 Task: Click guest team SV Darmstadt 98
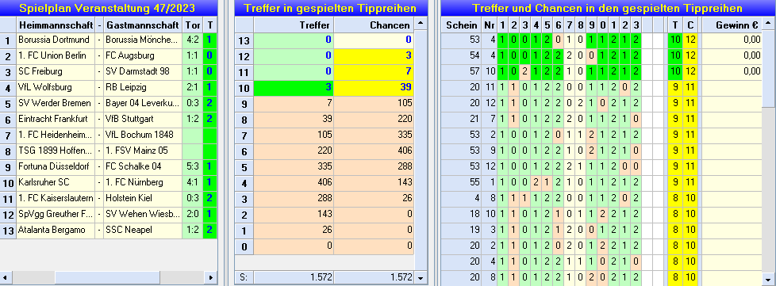coord(143,71)
